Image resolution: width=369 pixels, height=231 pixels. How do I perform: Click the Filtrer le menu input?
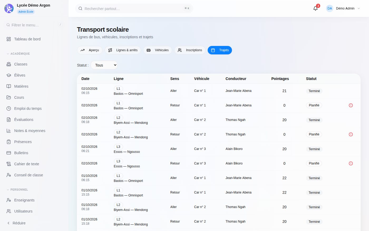pos(34,25)
